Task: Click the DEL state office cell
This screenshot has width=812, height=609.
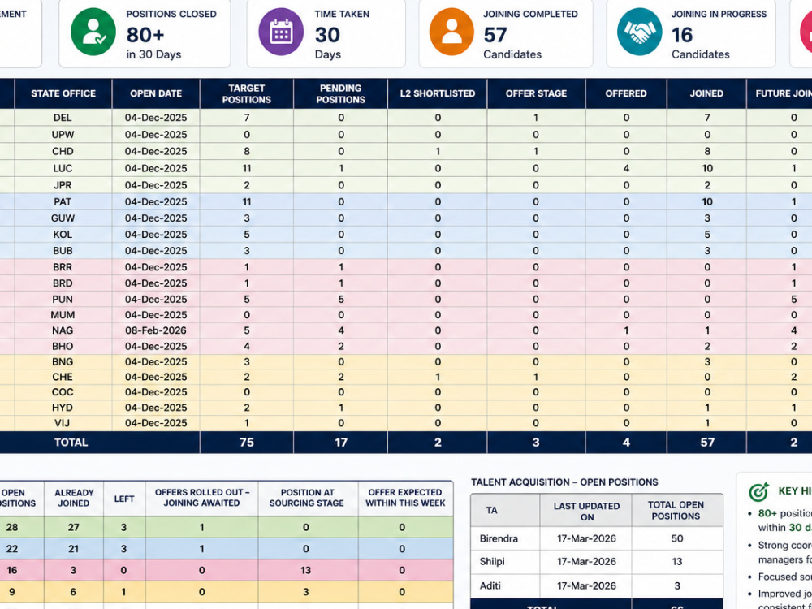Action: (x=63, y=118)
